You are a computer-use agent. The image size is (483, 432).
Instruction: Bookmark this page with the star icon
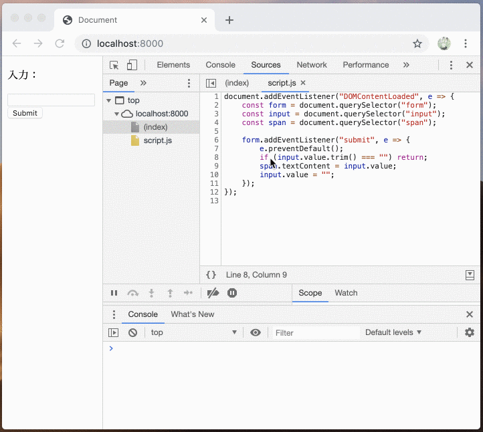(x=417, y=43)
